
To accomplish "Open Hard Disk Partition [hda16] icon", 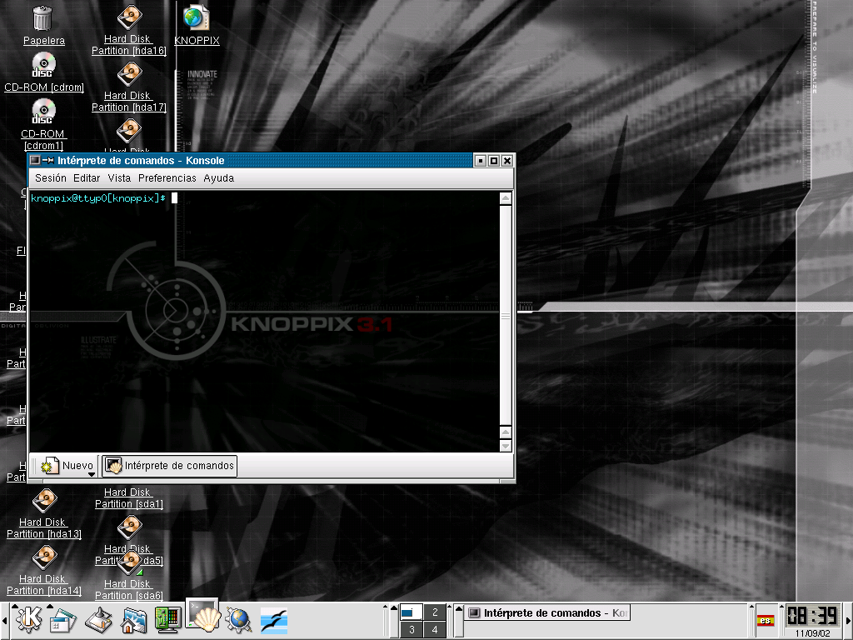I will pos(129,17).
